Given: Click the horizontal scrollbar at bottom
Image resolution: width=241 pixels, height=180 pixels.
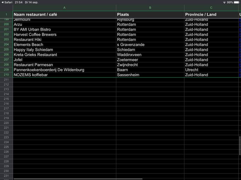Looking at the screenshot, I should [78, 179].
